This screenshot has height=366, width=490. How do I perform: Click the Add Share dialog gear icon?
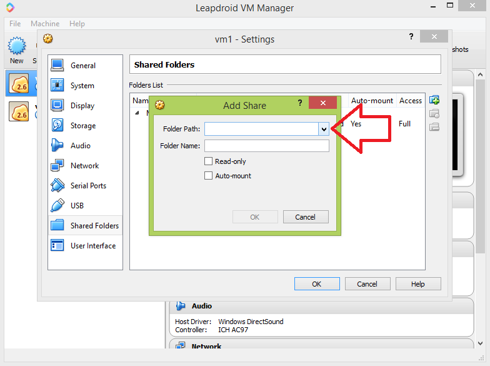[160, 105]
